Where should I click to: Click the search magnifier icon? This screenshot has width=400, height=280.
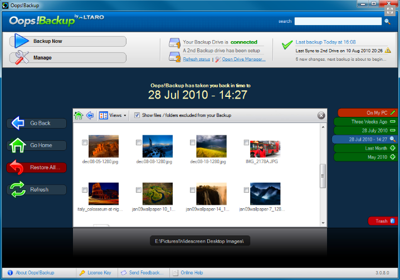click(387, 22)
